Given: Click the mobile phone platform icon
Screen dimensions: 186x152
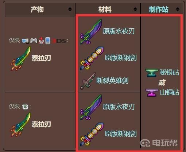Looking at the screenshot, I should click(x=48, y=41).
